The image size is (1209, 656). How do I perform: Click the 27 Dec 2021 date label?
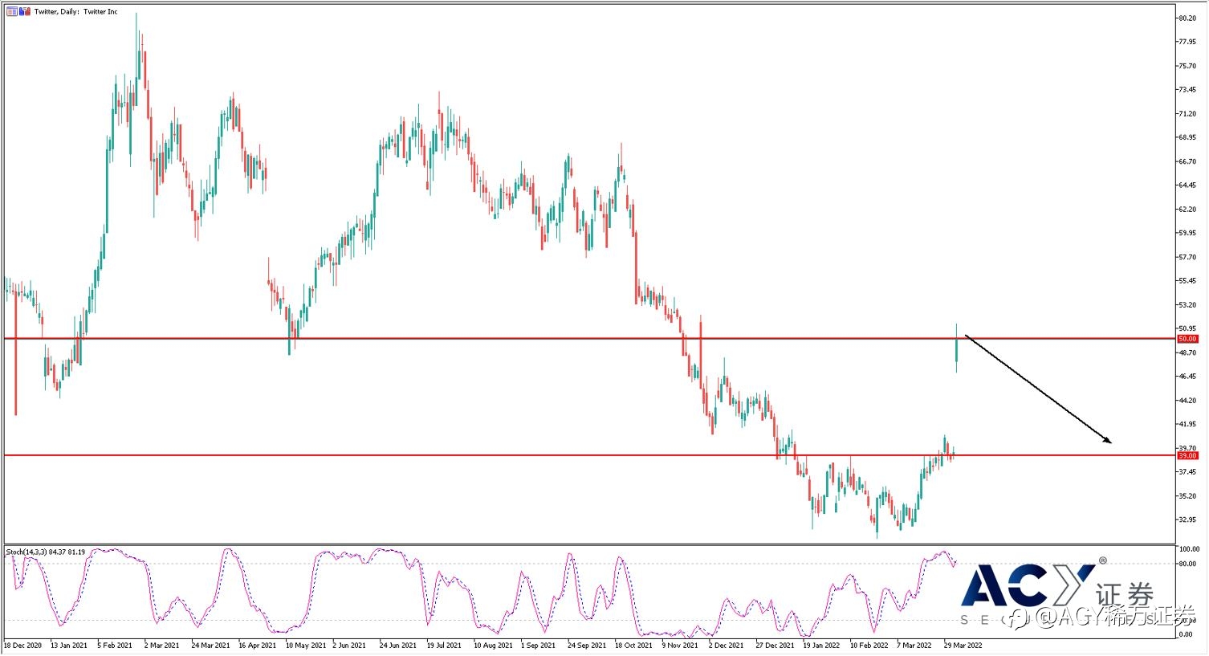(775, 645)
